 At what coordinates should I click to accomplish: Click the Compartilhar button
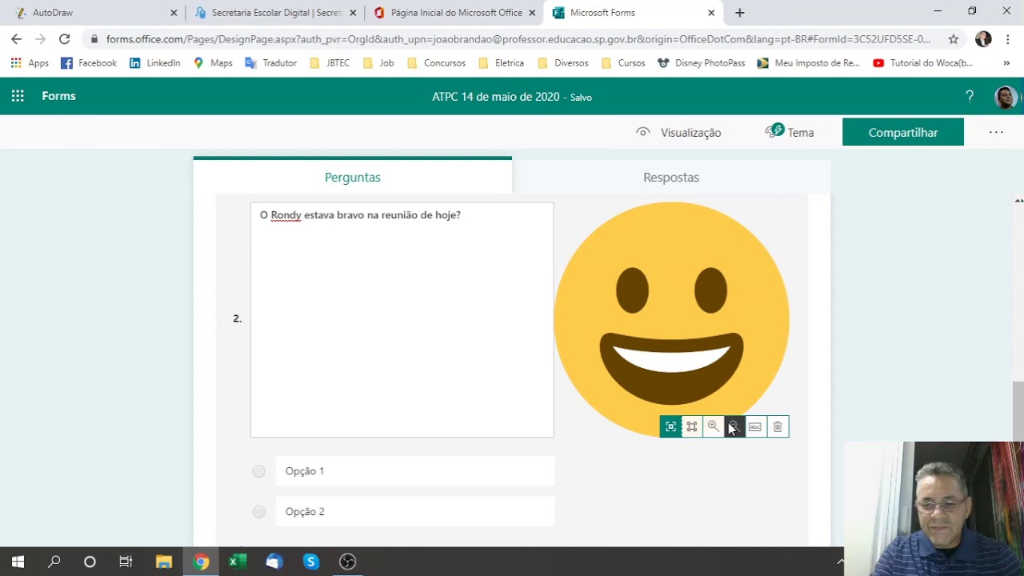903,132
